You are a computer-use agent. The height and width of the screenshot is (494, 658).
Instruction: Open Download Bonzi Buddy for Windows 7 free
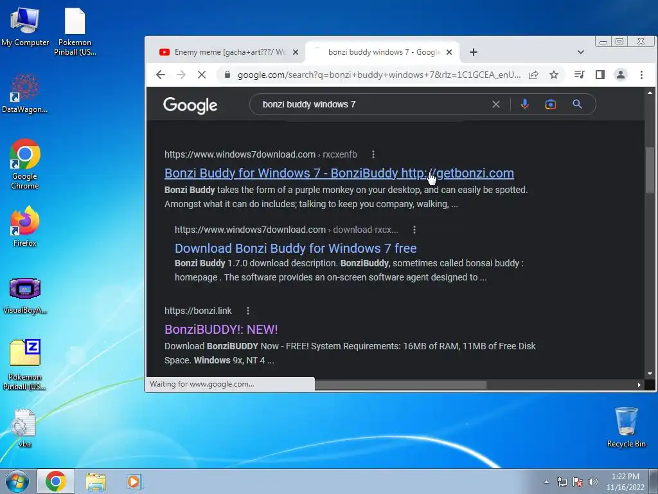pyautogui.click(x=296, y=248)
